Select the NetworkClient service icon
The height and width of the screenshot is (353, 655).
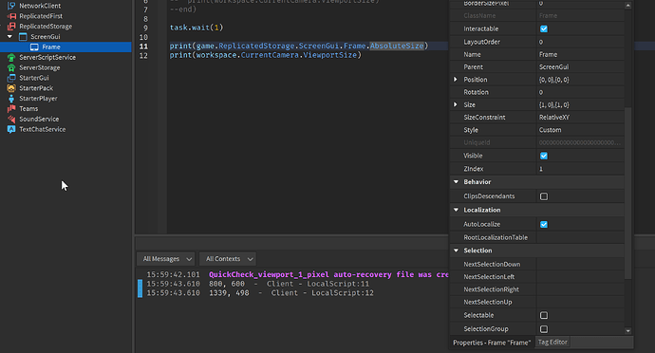[11, 6]
